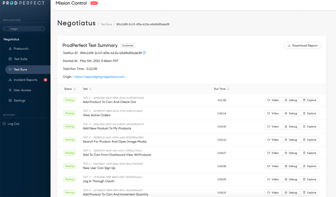Debug Log In Through Oauth
This screenshot has width=336, height=197.
click(x=291, y=179)
